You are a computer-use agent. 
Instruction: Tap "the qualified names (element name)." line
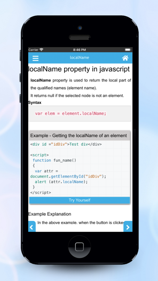coord(64,88)
